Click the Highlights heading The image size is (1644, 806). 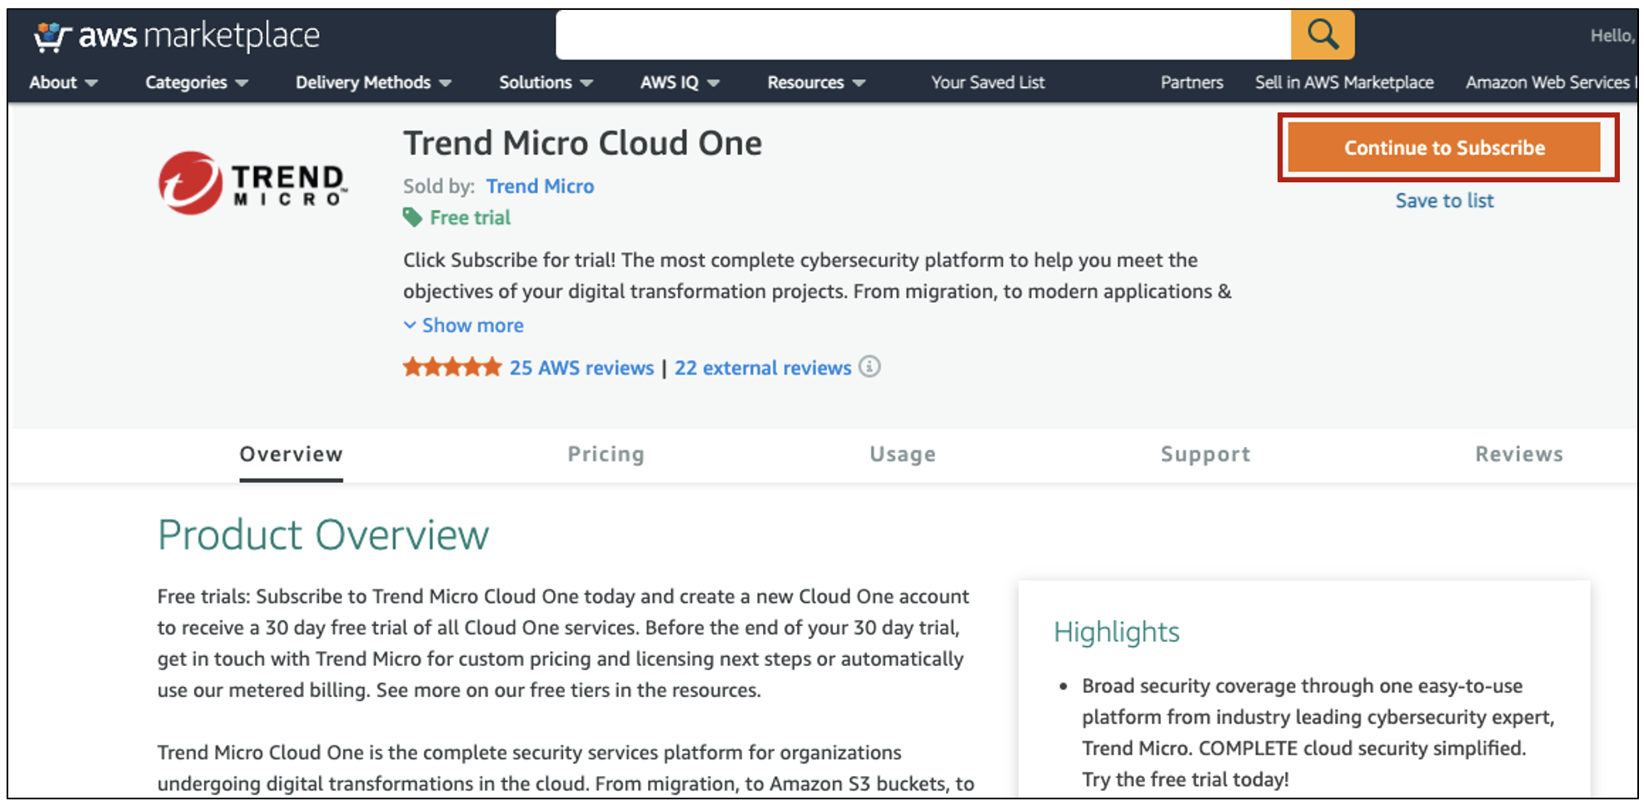pyautogui.click(x=1116, y=632)
